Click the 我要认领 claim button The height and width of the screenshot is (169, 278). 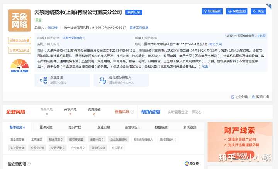[x=134, y=12]
